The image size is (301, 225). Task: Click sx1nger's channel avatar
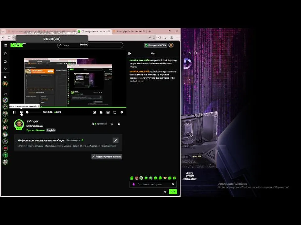click(x=19, y=124)
